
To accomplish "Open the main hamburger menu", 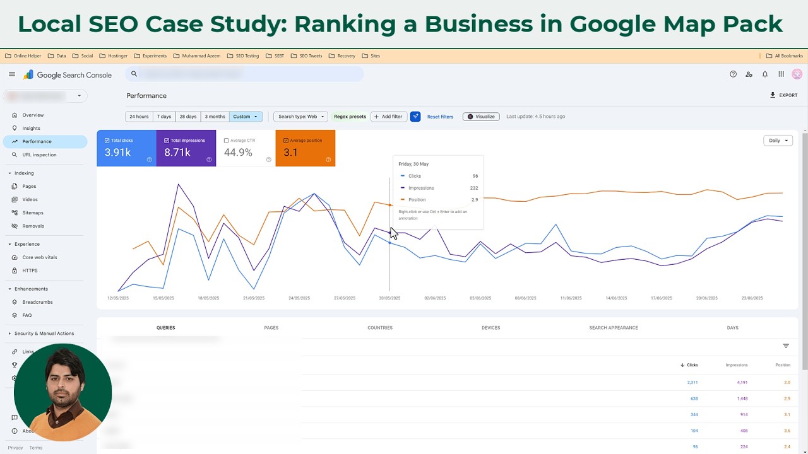I will tap(12, 74).
